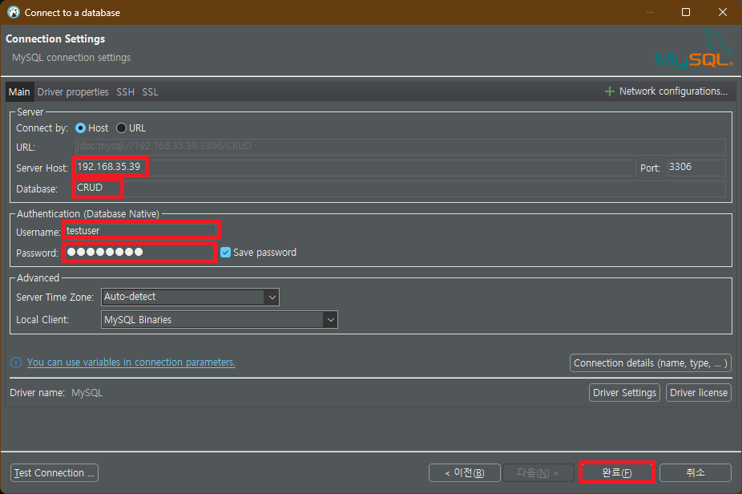The width and height of the screenshot is (742, 494).
Task: Switch to the Driver properties tab
Action: point(73,92)
